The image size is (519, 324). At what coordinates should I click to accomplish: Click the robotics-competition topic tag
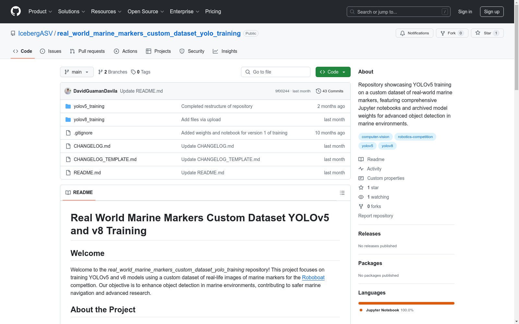click(x=415, y=137)
